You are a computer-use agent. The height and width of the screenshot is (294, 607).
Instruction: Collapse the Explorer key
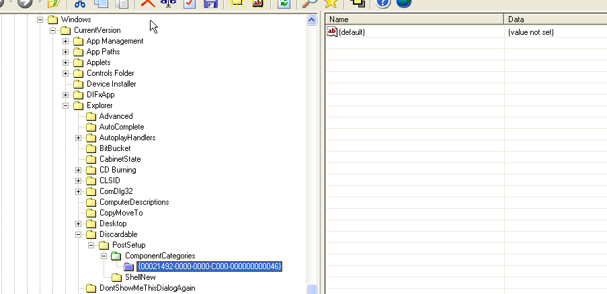point(66,105)
